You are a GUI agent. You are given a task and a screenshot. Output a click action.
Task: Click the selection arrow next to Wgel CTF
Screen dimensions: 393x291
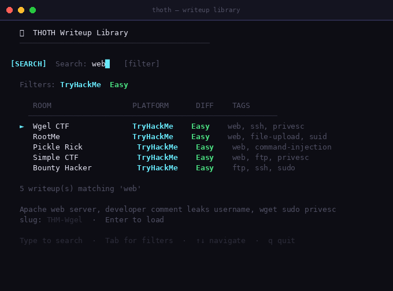tap(22, 126)
